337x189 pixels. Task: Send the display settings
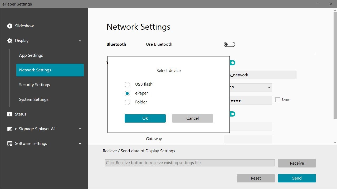[x=297, y=178]
